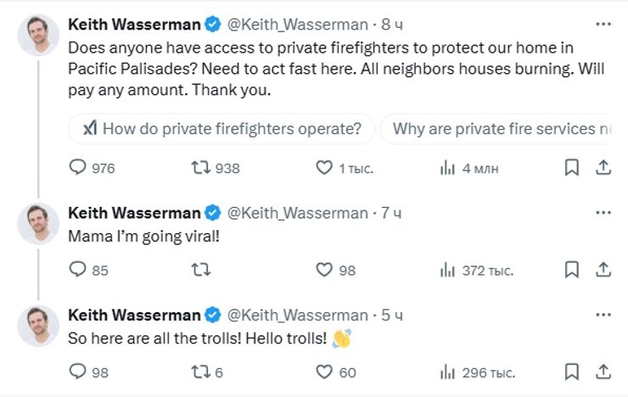Bookmark the 'Mama I'm going viral!' tweet

572,270
